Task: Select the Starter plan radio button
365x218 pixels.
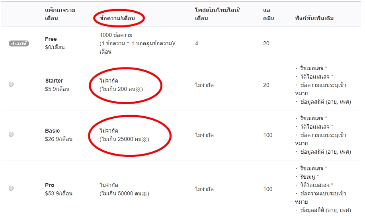Action: click(x=11, y=84)
